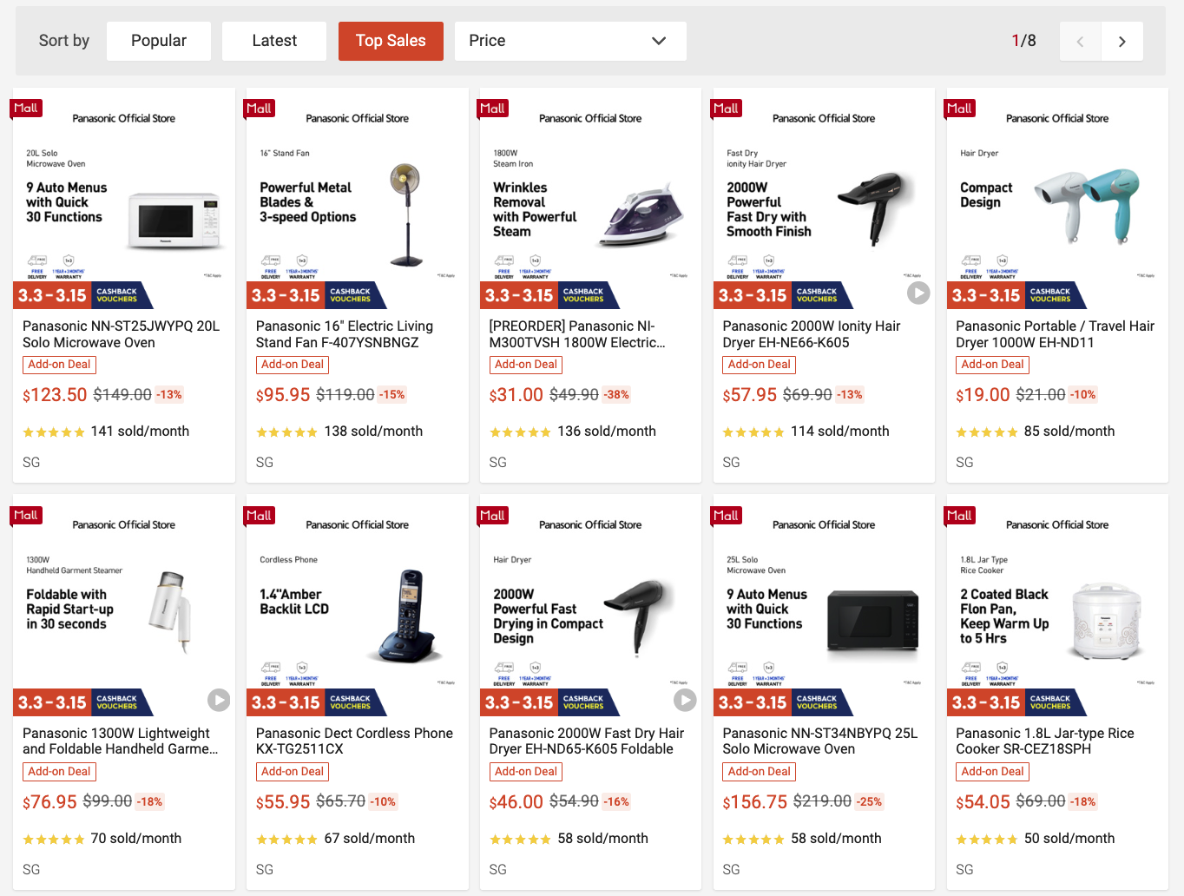Play video on Handheld Garment Steamer listing

coord(218,700)
